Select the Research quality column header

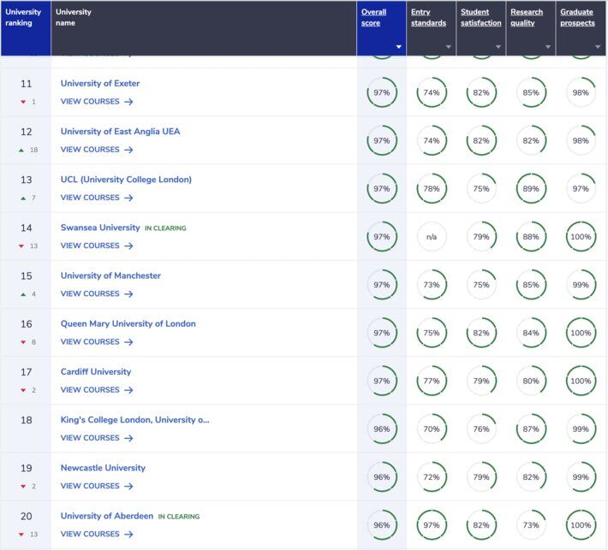point(527,17)
